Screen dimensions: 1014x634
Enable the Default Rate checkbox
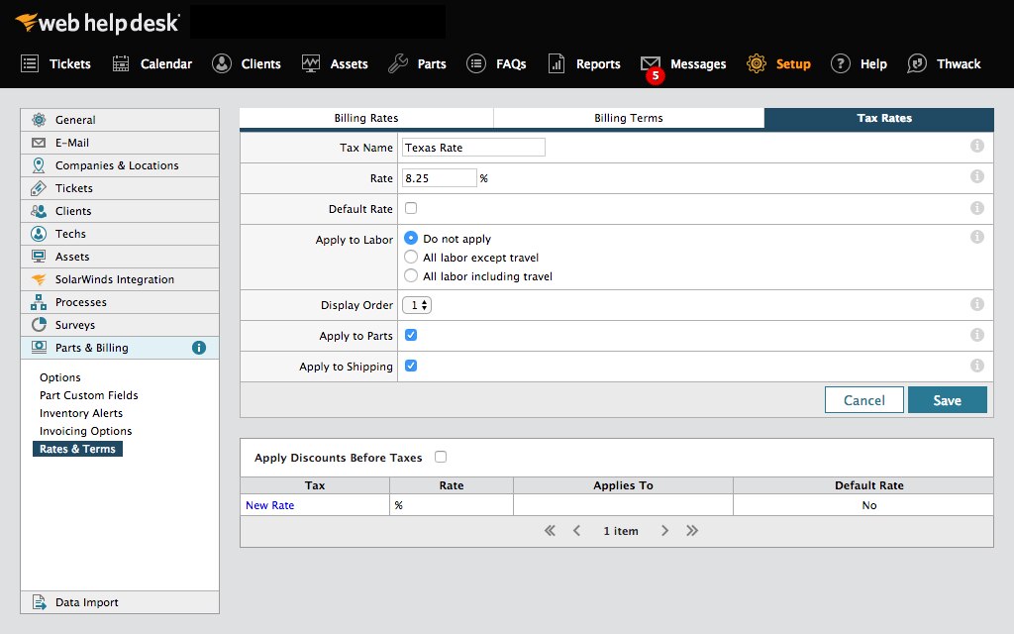tap(410, 208)
